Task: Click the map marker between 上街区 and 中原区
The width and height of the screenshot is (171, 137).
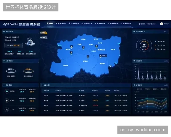Action: tap(83, 47)
